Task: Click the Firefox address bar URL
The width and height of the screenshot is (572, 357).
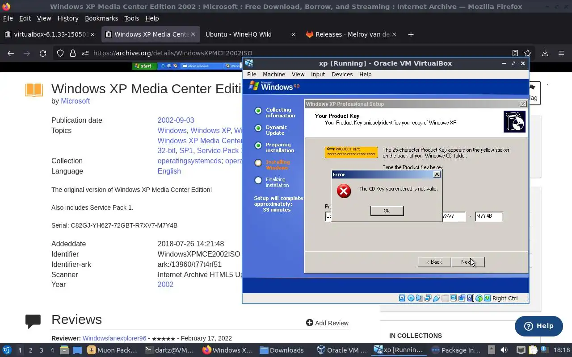Action: (173, 53)
